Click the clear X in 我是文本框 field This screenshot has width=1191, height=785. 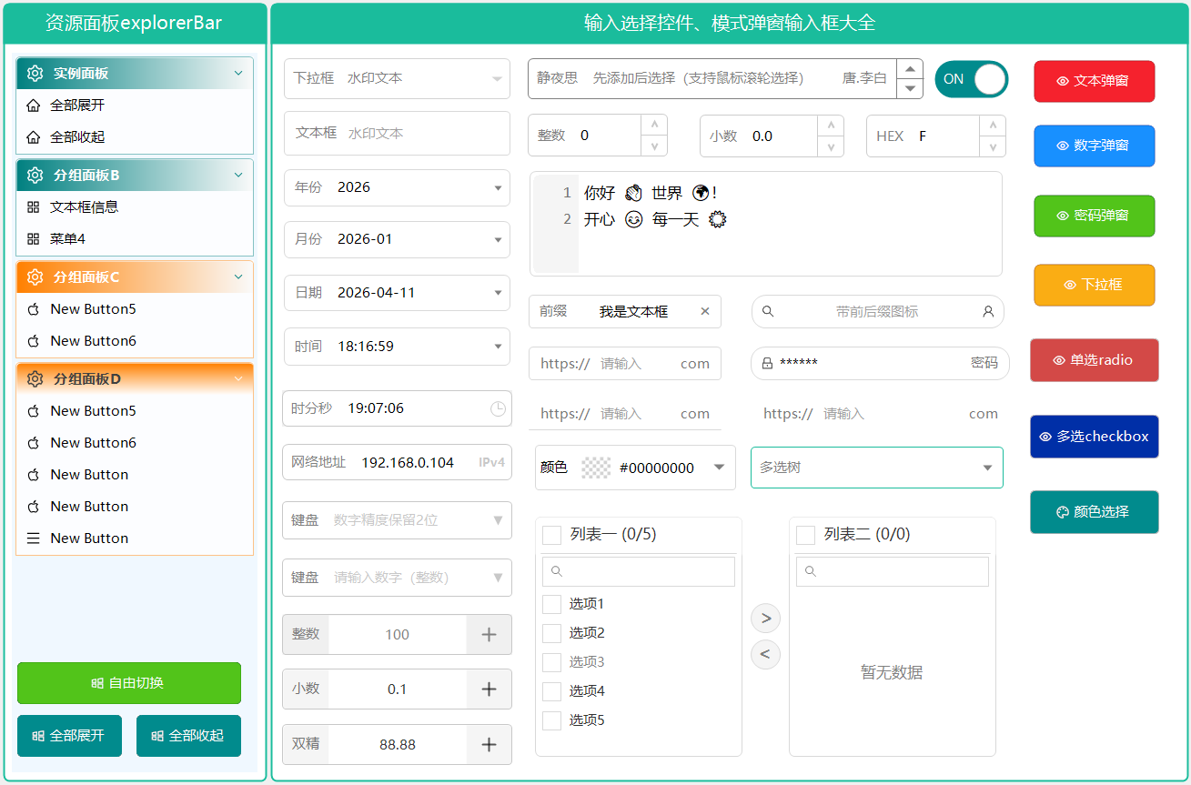click(x=705, y=311)
